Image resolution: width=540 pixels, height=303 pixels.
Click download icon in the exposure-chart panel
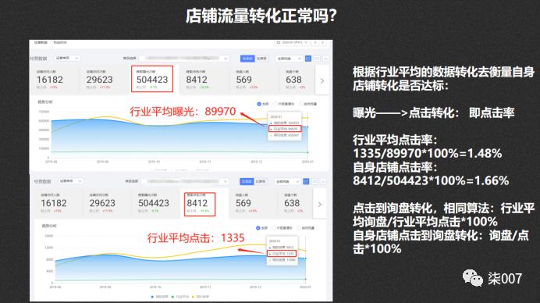click(x=325, y=59)
